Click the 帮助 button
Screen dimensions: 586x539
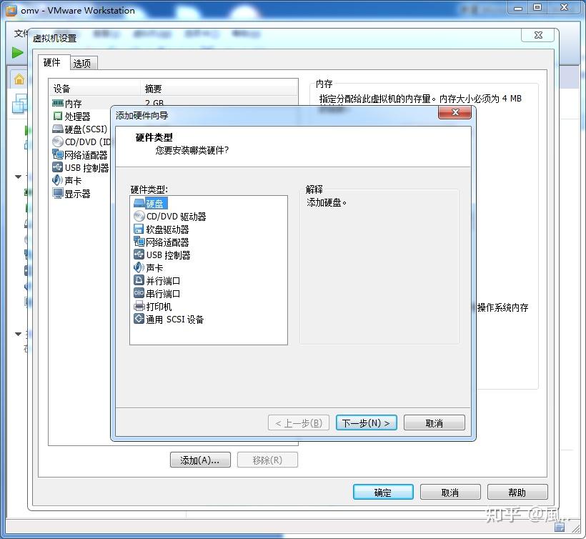[517, 492]
